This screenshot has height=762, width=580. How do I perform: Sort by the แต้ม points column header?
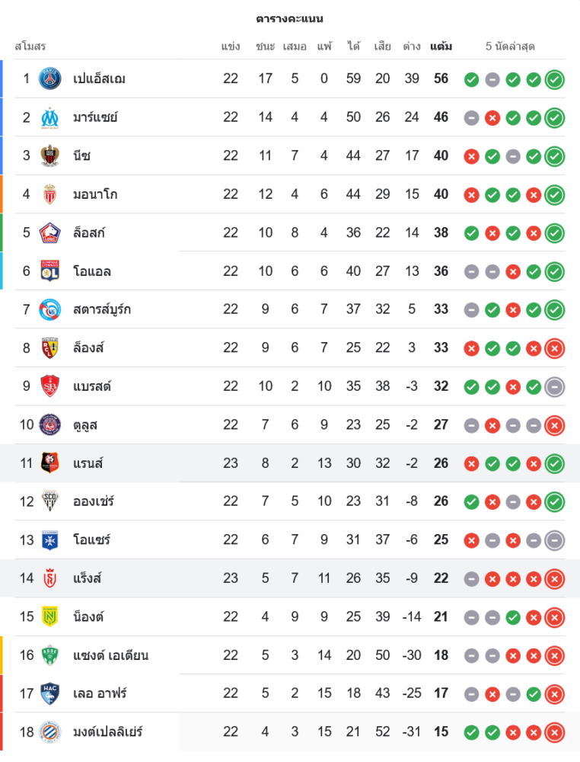click(441, 46)
